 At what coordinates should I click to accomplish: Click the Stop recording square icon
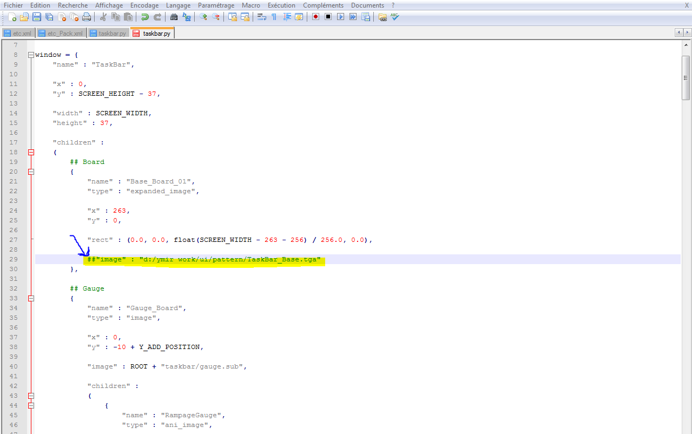pos(328,17)
